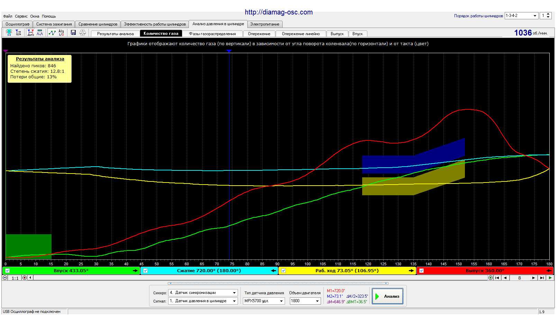
Task: Open the Результаты анализа sub-tab
Action: (x=115, y=33)
